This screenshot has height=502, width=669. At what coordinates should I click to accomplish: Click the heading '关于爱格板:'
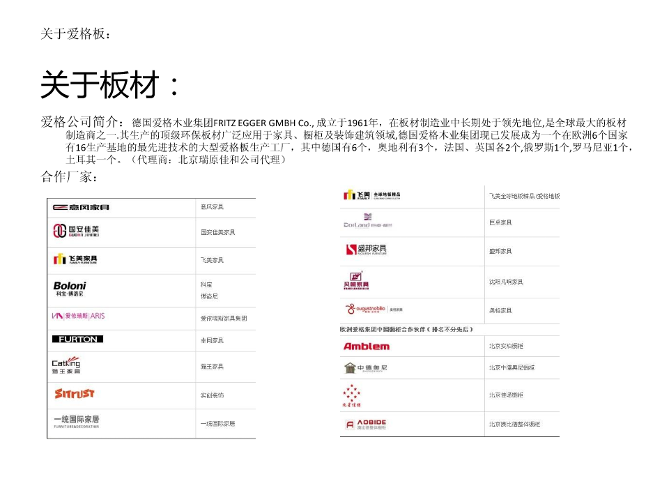click(75, 34)
